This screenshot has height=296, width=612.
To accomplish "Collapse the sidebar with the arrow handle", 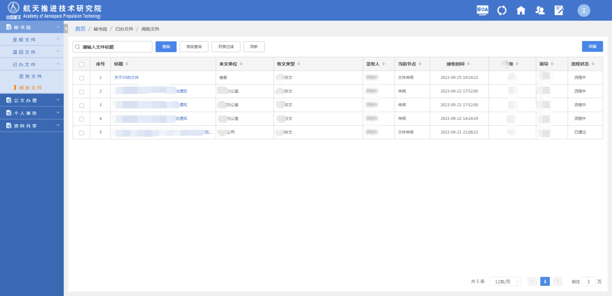I will (66, 29).
